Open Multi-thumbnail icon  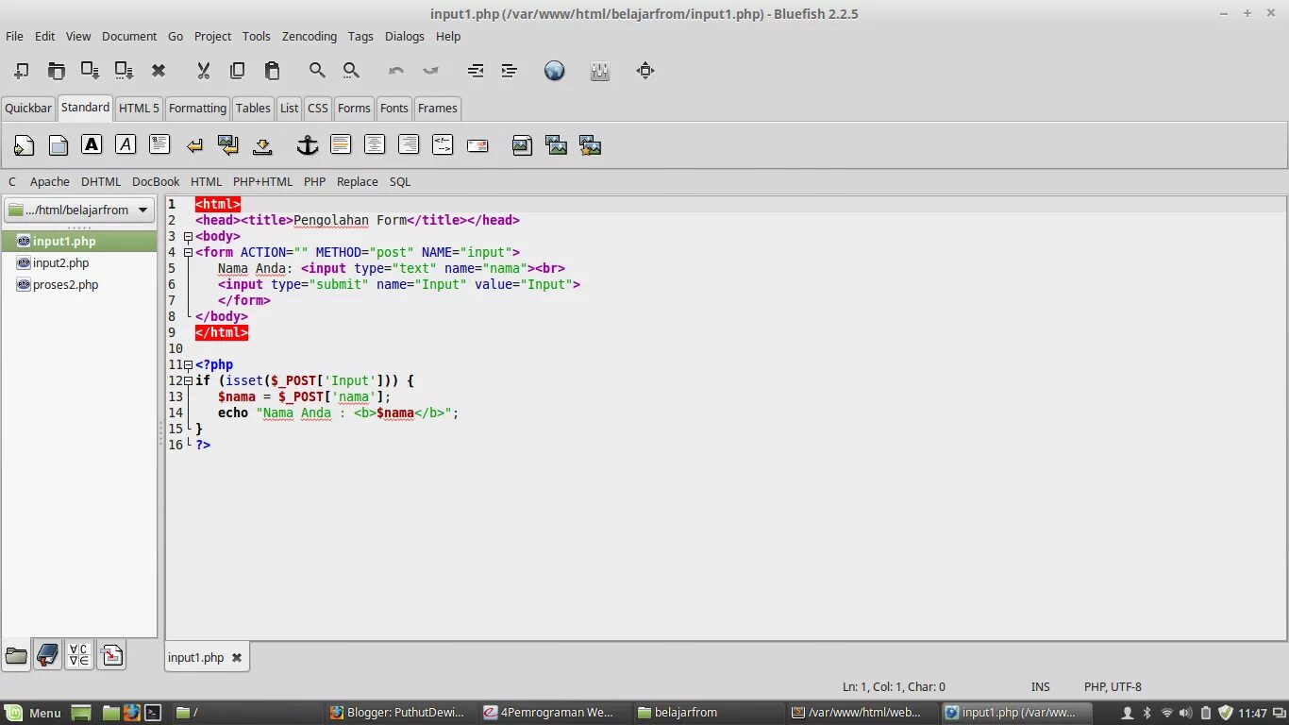click(591, 145)
